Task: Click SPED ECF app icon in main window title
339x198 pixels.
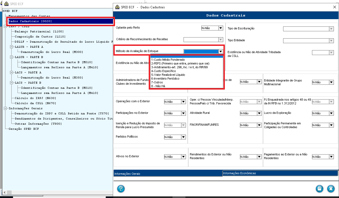Action: pyautogui.click(x=6, y=4)
